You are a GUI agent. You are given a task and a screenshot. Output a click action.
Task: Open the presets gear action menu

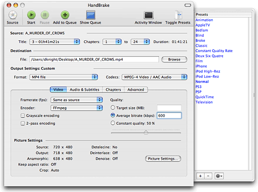219,176
